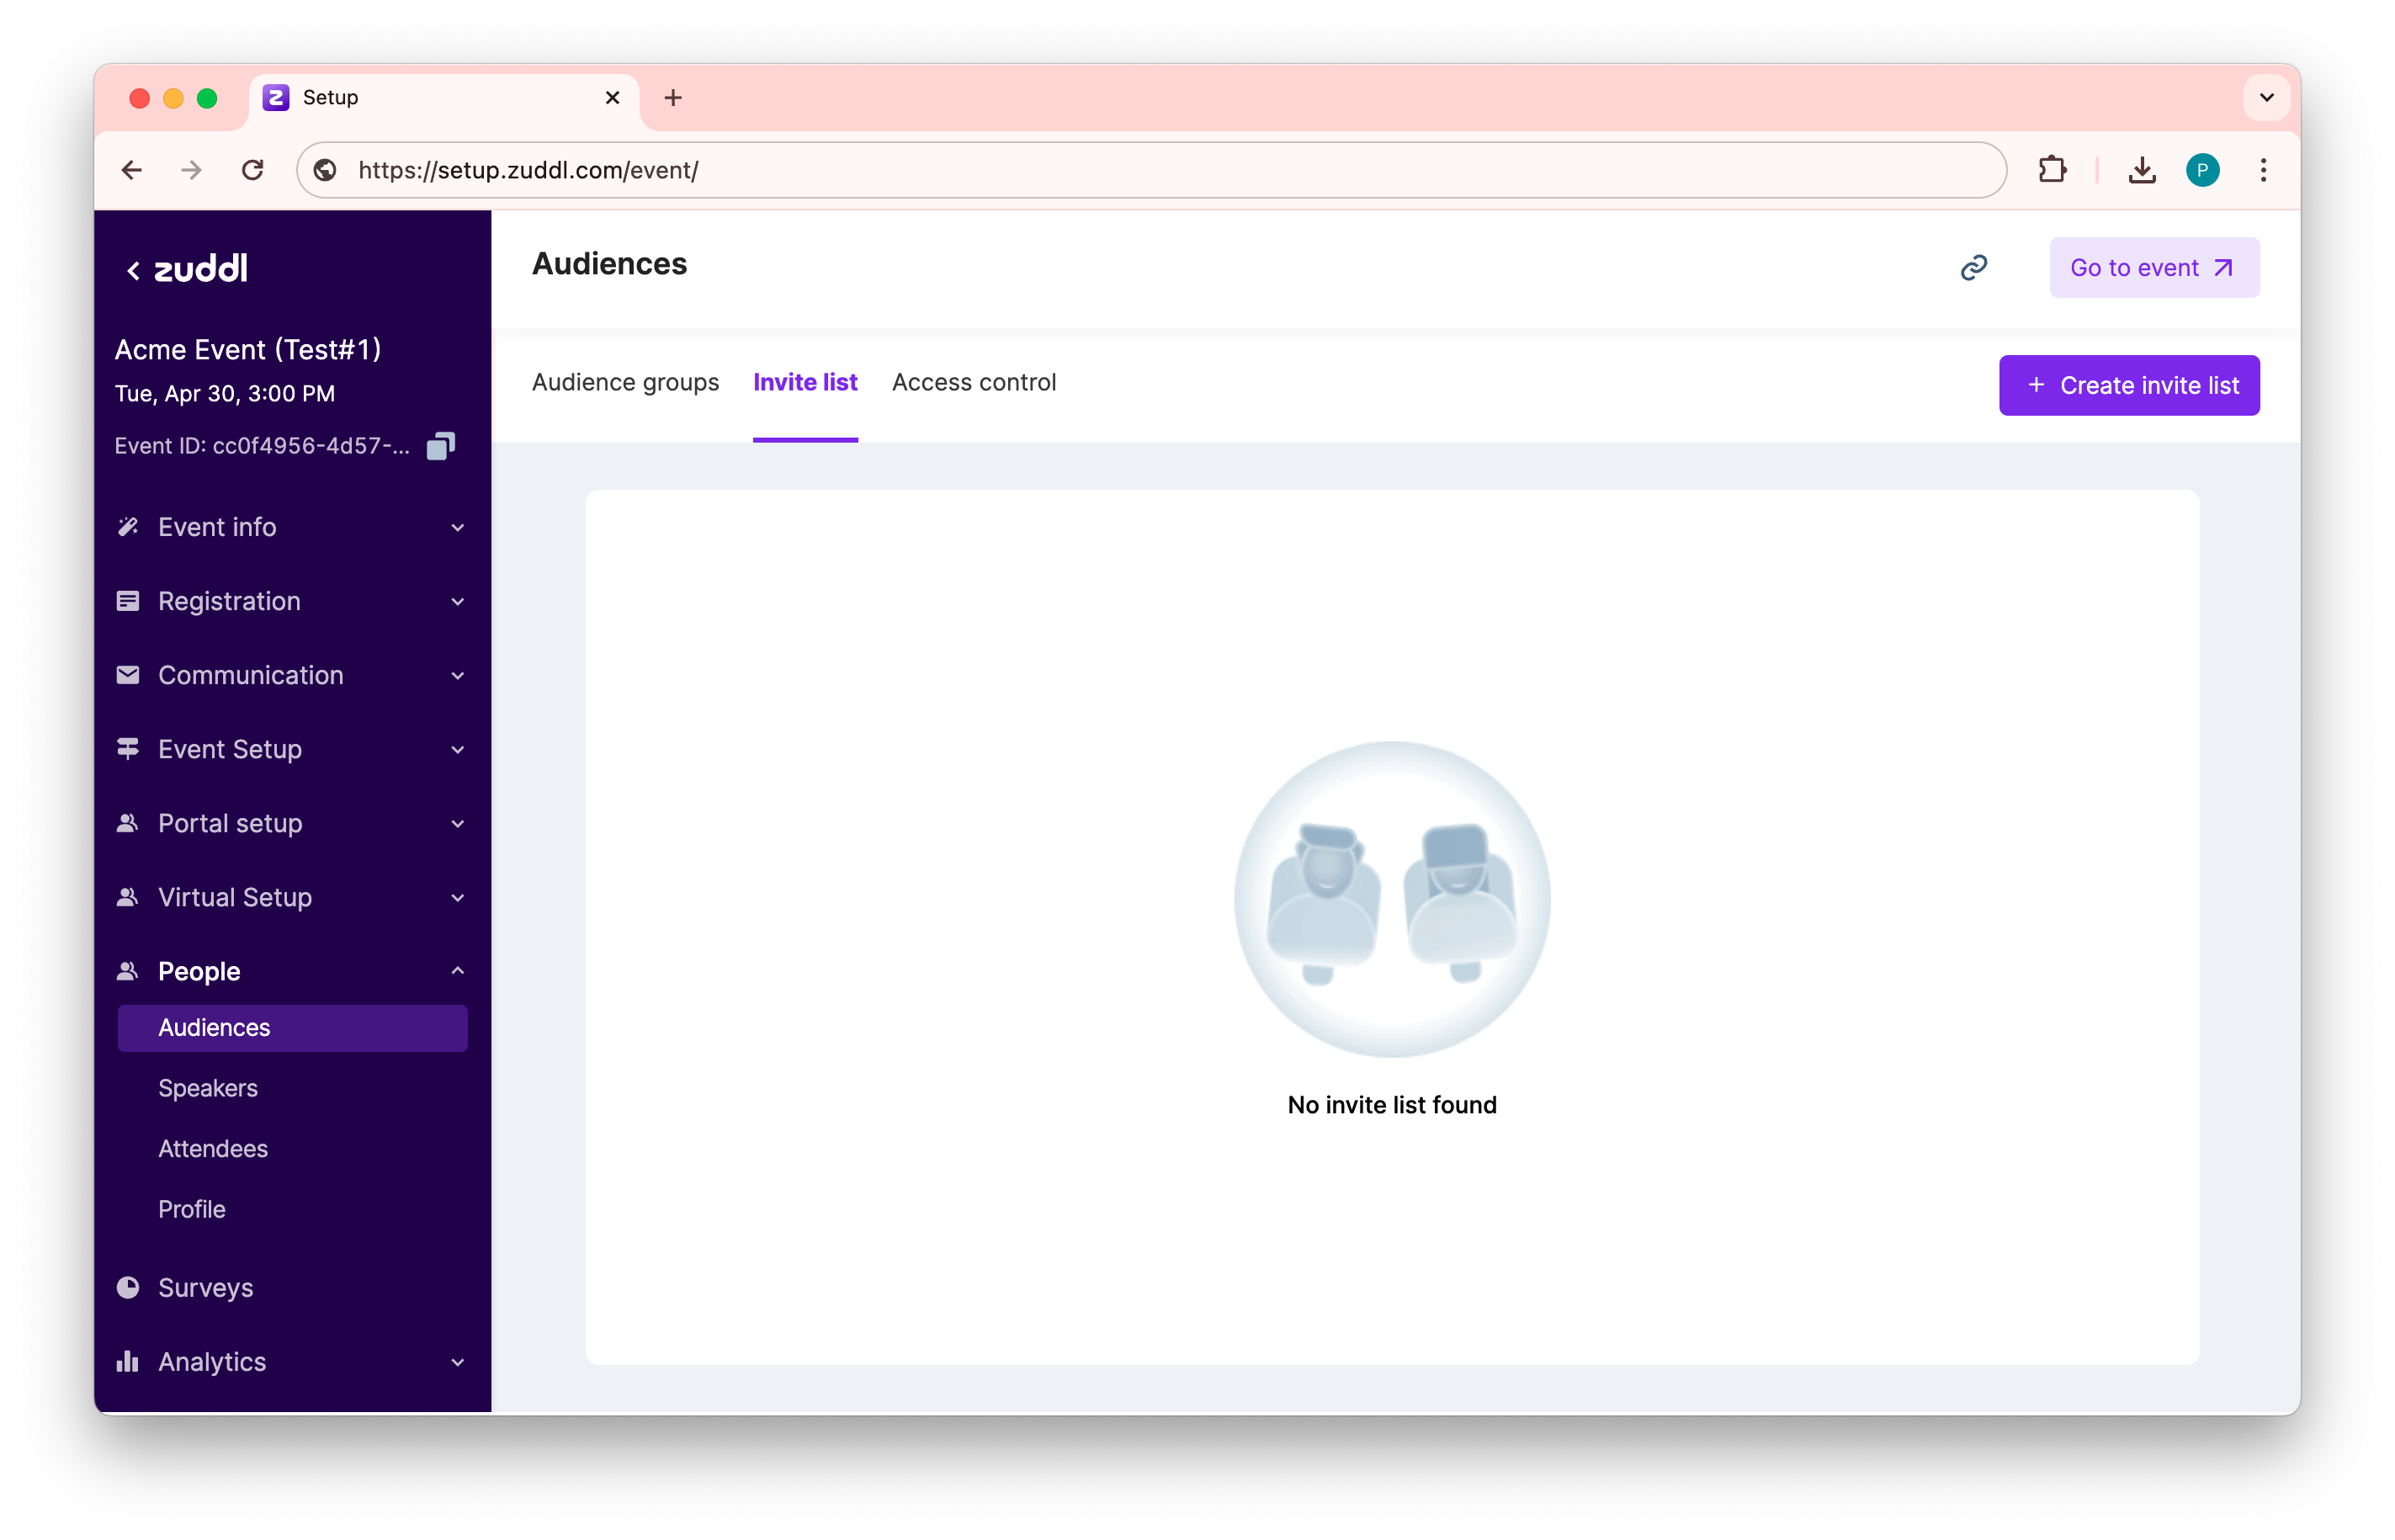
Task: Click the Chrome profile avatar P
Action: pos(2202,170)
